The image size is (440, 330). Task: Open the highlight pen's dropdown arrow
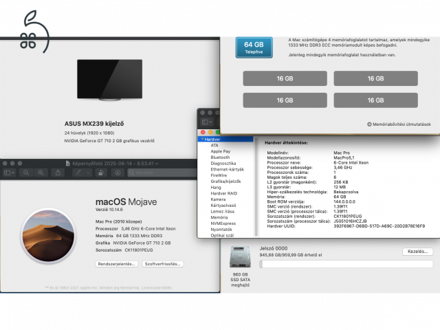(88, 173)
